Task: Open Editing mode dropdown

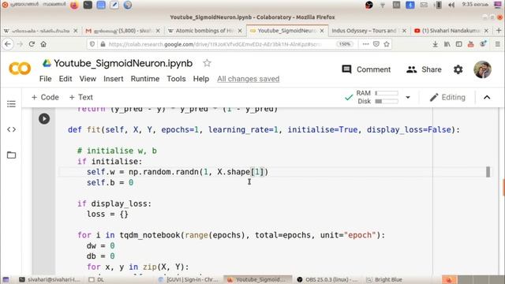Action: [447, 97]
